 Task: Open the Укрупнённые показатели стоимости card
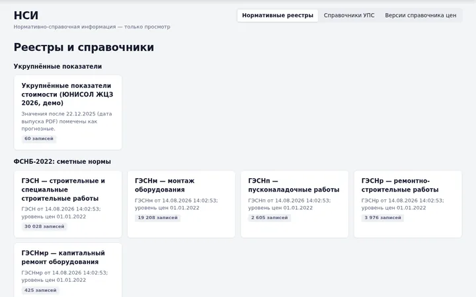(x=67, y=112)
